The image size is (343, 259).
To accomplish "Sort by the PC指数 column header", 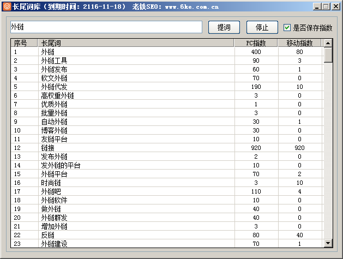I will 256,43.
